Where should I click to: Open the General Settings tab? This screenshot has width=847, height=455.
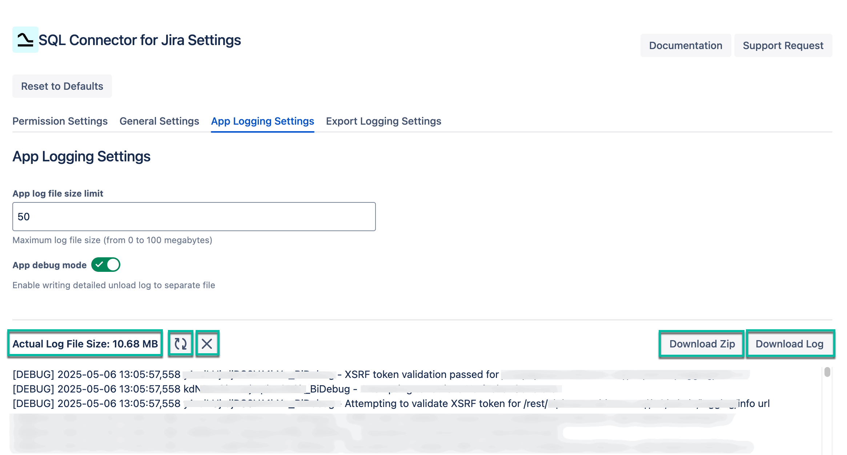pyautogui.click(x=159, y=121)
